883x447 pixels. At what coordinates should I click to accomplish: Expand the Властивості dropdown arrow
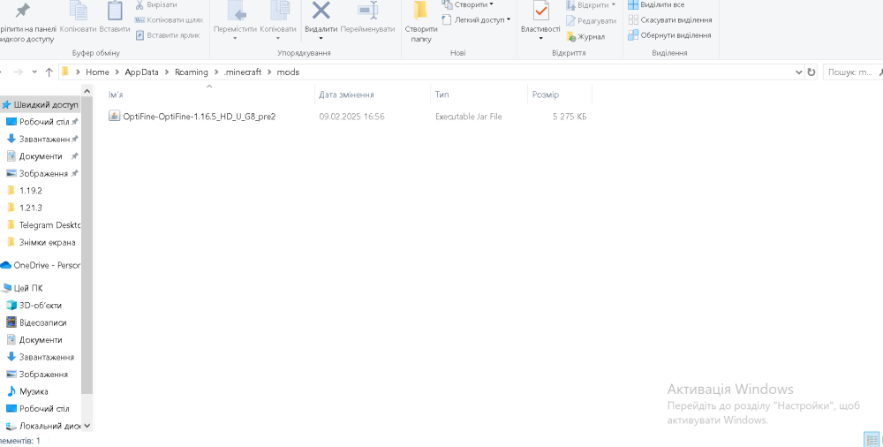click(x=540, y=38)
